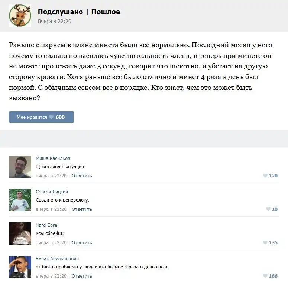Click Миша Васильев's avatar photo
This screenshot has width=288, height=281.
pos(20,167)
